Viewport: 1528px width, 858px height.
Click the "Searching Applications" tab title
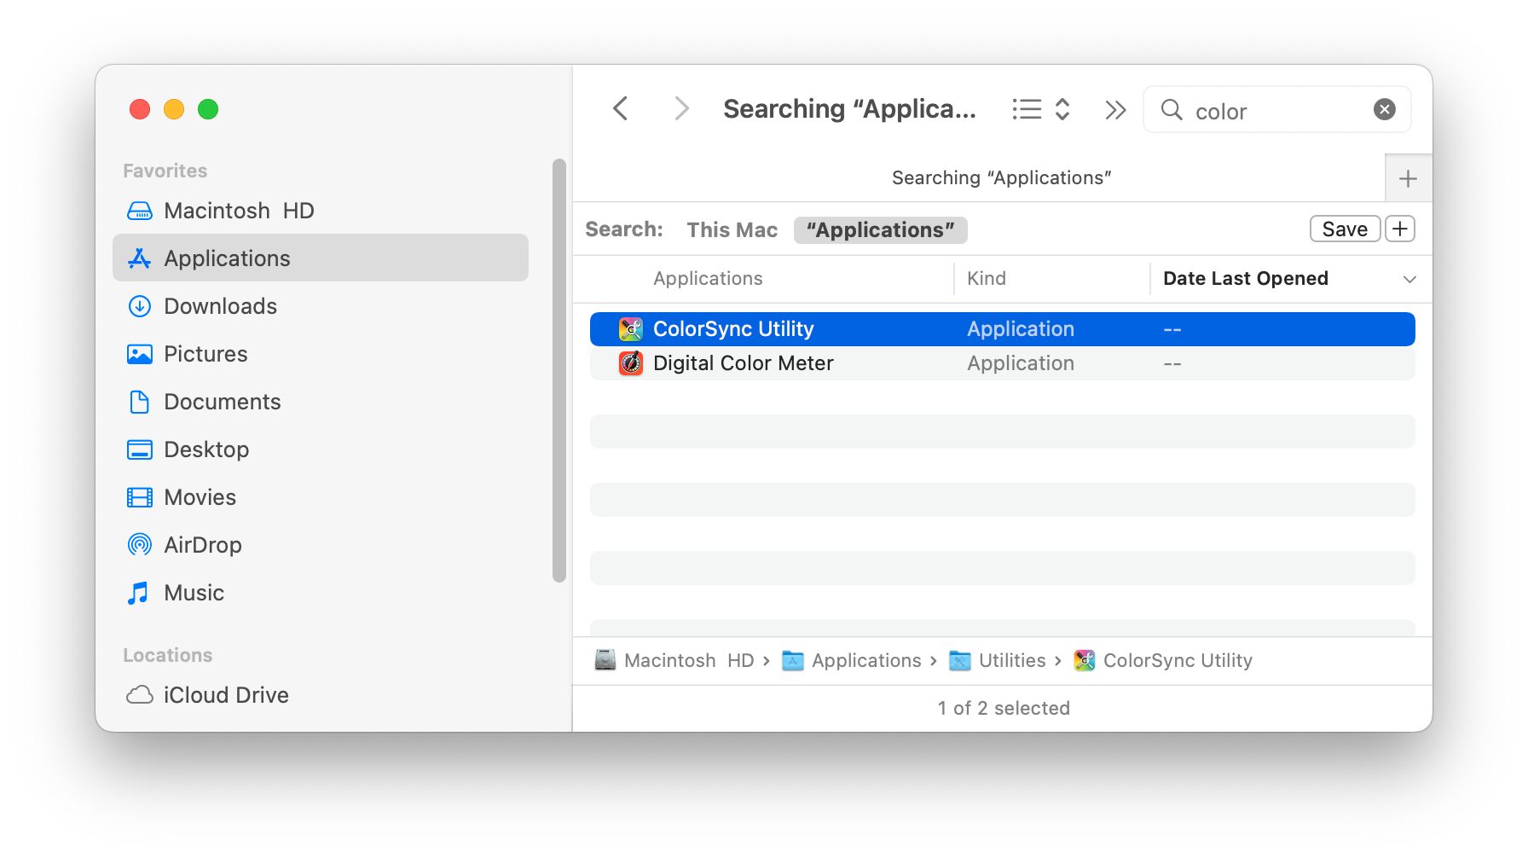pyautogui.click(x=1002, y=178)
